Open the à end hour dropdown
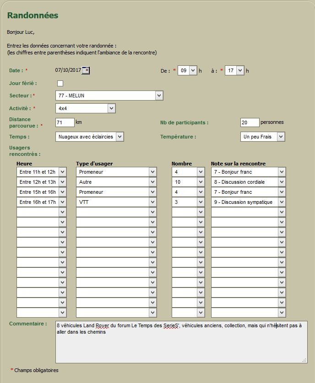 (234, 70)
